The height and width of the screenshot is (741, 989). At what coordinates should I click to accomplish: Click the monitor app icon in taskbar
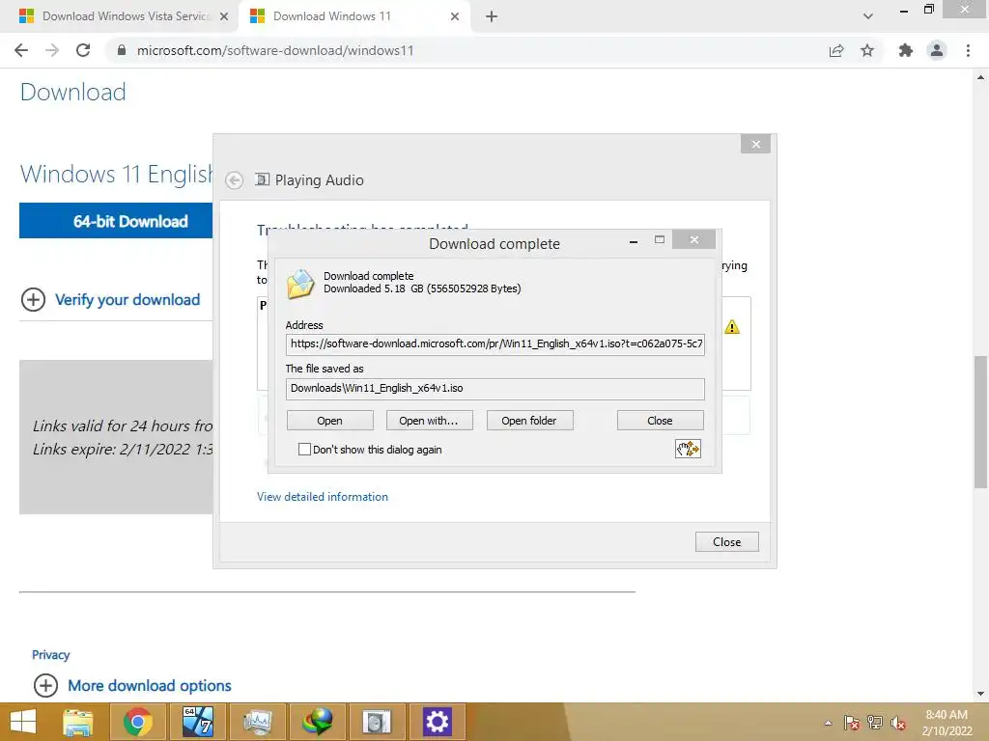(257, 722)
